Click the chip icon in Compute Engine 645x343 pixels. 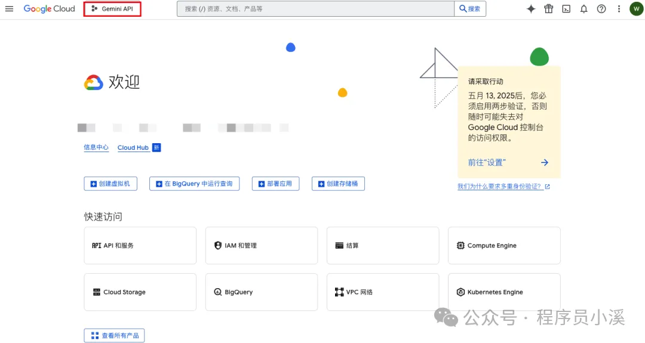tap(460, 246)
